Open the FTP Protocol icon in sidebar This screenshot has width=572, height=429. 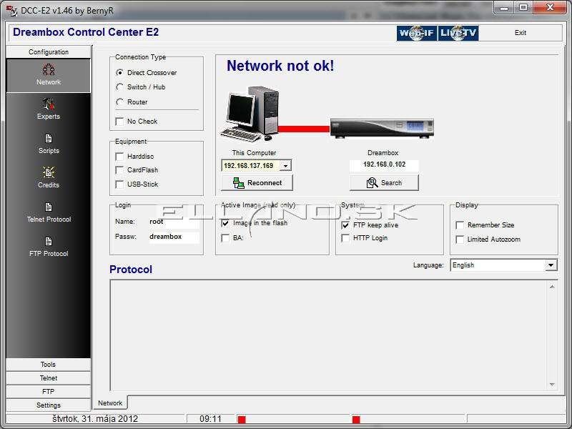coord(48,242)
